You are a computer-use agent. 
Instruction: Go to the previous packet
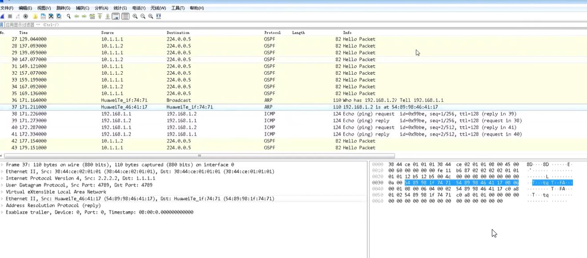click(76, 16)
